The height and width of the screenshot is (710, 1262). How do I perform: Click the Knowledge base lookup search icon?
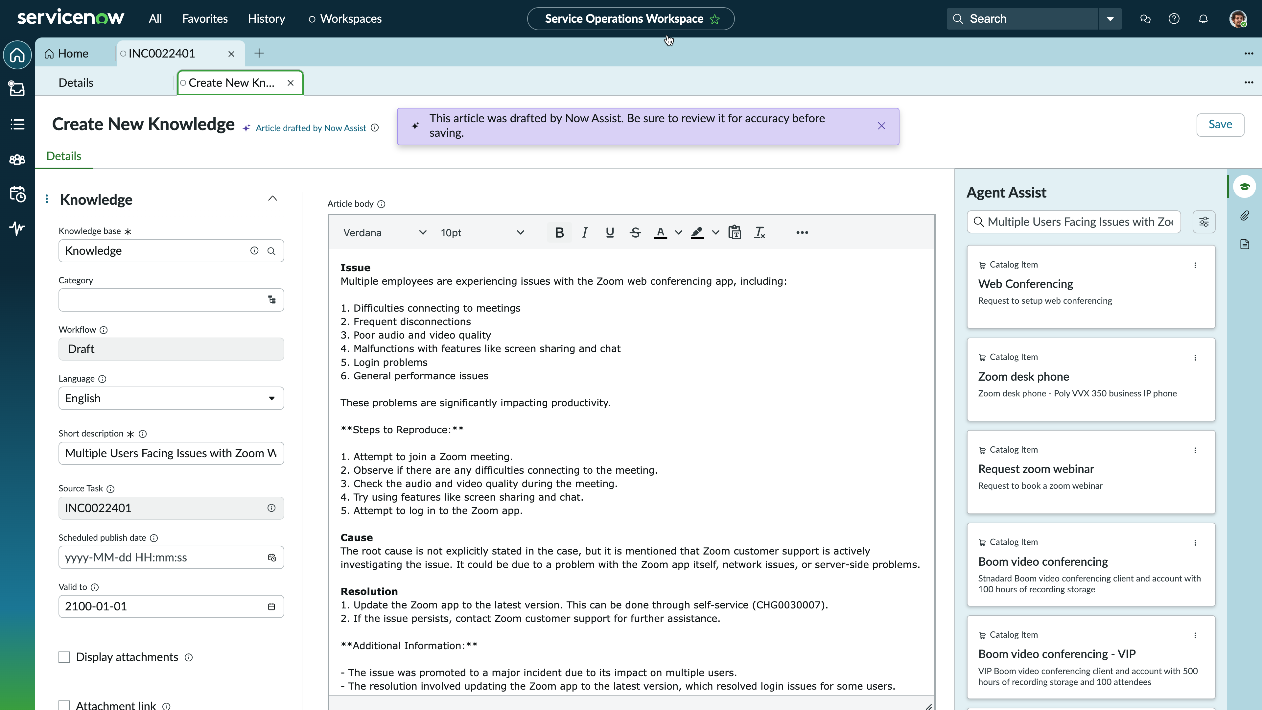[x=271, y=251]
